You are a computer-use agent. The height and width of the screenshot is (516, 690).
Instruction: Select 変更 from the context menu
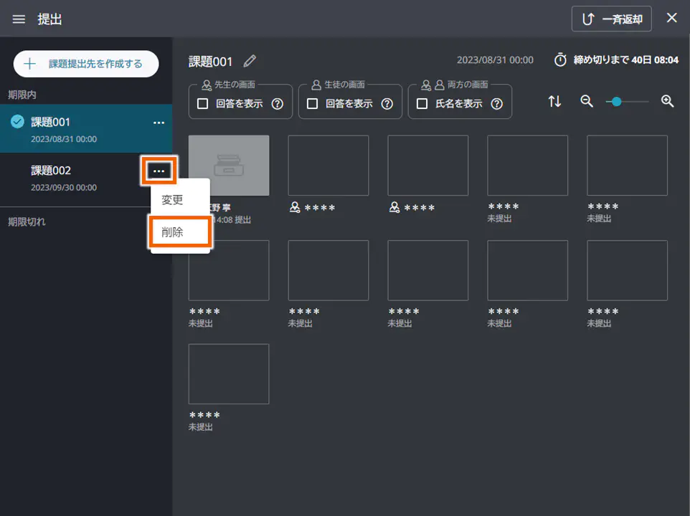tap(172, 200)
